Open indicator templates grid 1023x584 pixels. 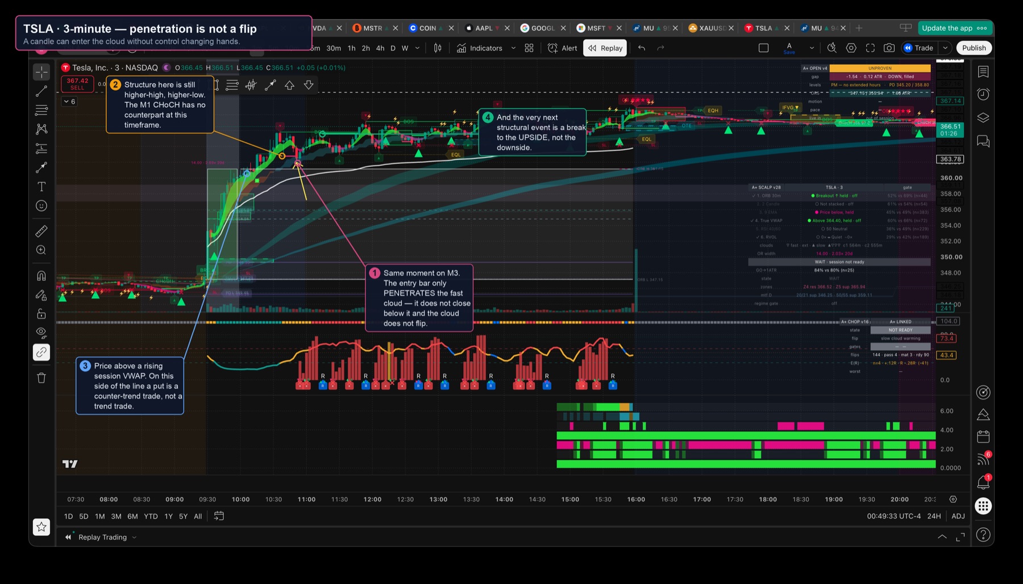pyautogui.click(x=529, y=48)
